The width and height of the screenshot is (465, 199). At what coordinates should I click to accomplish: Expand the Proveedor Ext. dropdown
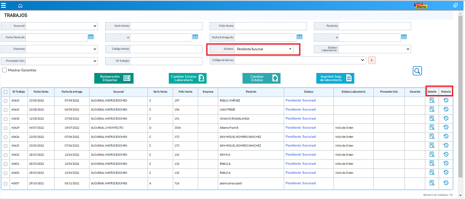62,61
